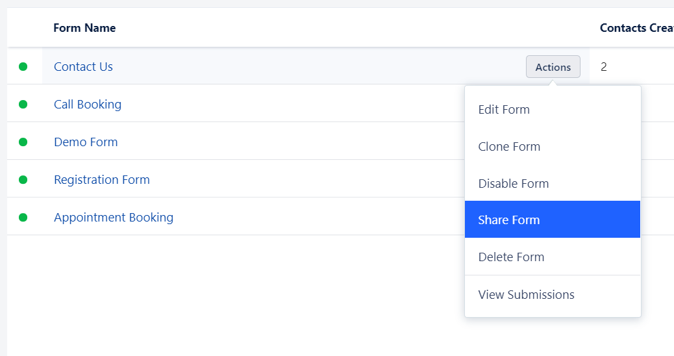Click Disable Form menu entry
This screenshot has height=356, width=674.
(553, 184)
